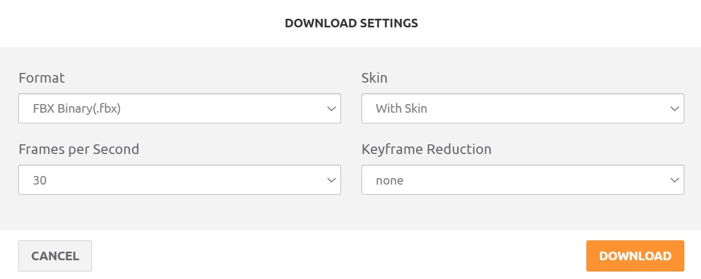Open the Frames per Second dropdown
The width and height of the screenshot is (701, 279).
coord(179,180)
